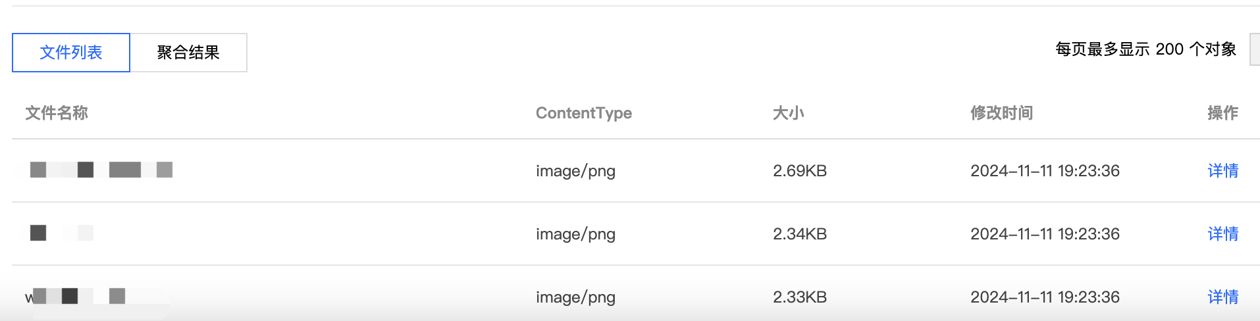Click the modified time of the 2.34KB file
This screenshot has width=1260, height=321.
point(1045,234)
